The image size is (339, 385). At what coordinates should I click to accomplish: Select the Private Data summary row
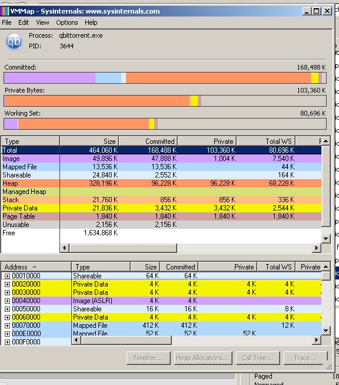pyautogui.click(x=161, y=208)
